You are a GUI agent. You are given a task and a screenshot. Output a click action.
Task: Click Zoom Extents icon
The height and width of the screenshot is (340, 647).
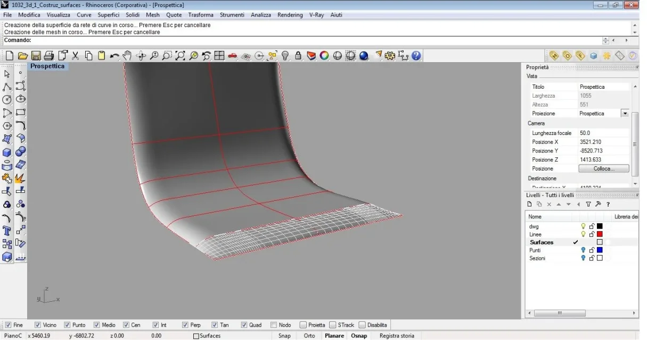tap(181, 56)
